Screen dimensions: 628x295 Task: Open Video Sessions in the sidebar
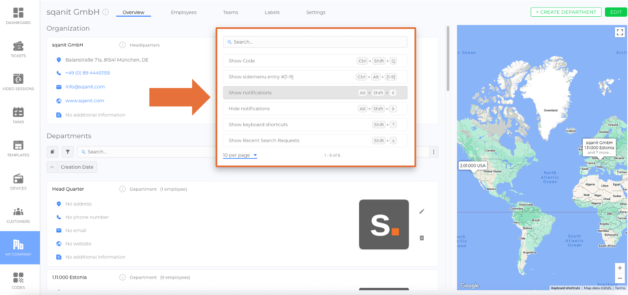click(x=18, y=83)
